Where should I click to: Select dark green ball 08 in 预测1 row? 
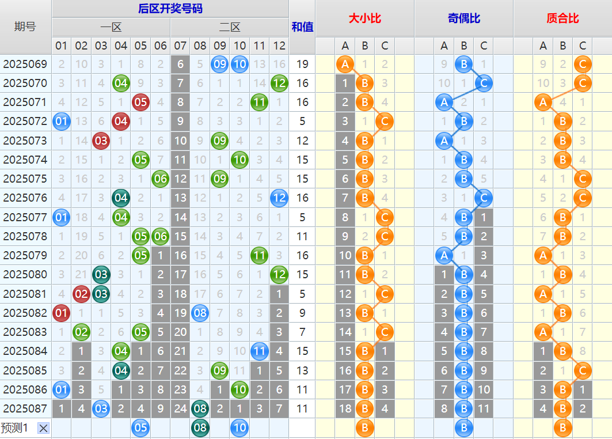tap(200, 427)
